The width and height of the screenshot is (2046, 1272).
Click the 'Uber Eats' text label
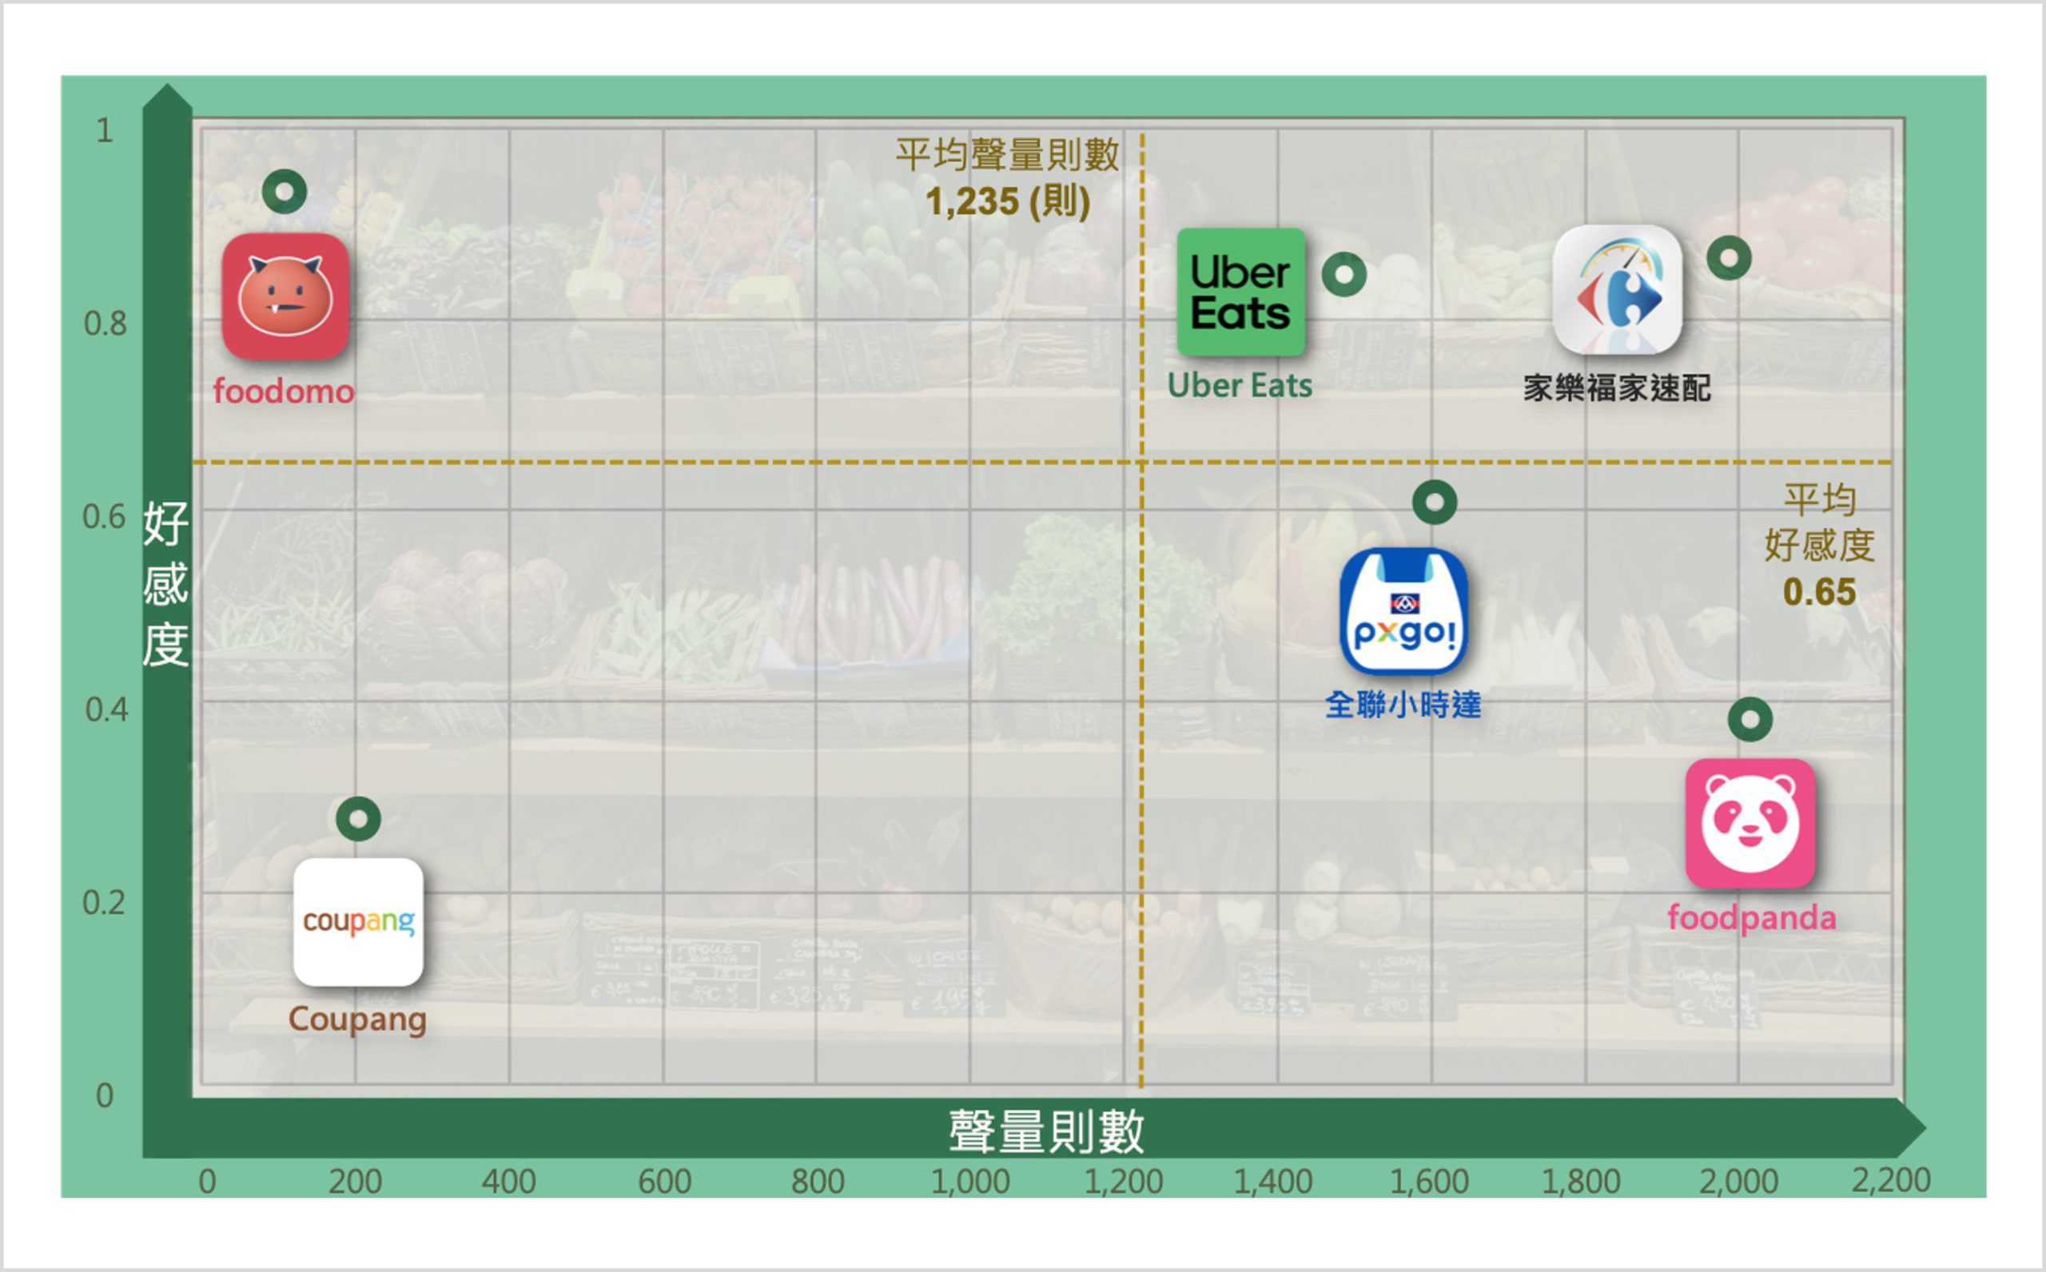[1240, 385]
